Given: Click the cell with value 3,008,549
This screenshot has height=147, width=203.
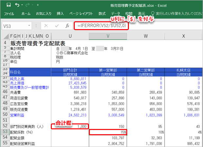Looking at the screenshot, I should pos(116,115).
